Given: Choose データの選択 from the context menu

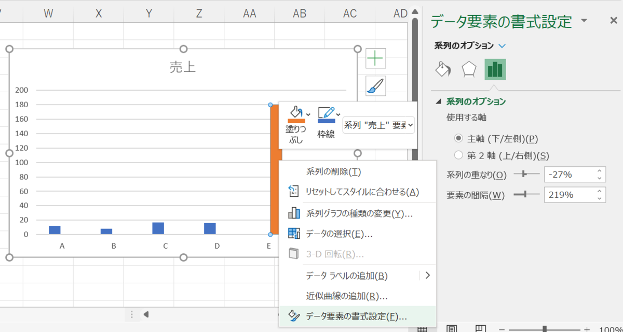Looking at the screenshot, I should (329, 234).
